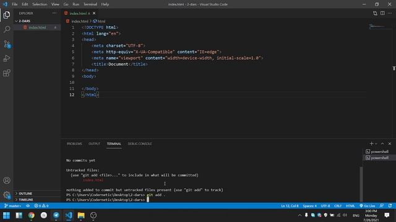The width and height of the screenshot is (396, 222).
Task: Open the Go menu
Action: click(x=66, y=4)
